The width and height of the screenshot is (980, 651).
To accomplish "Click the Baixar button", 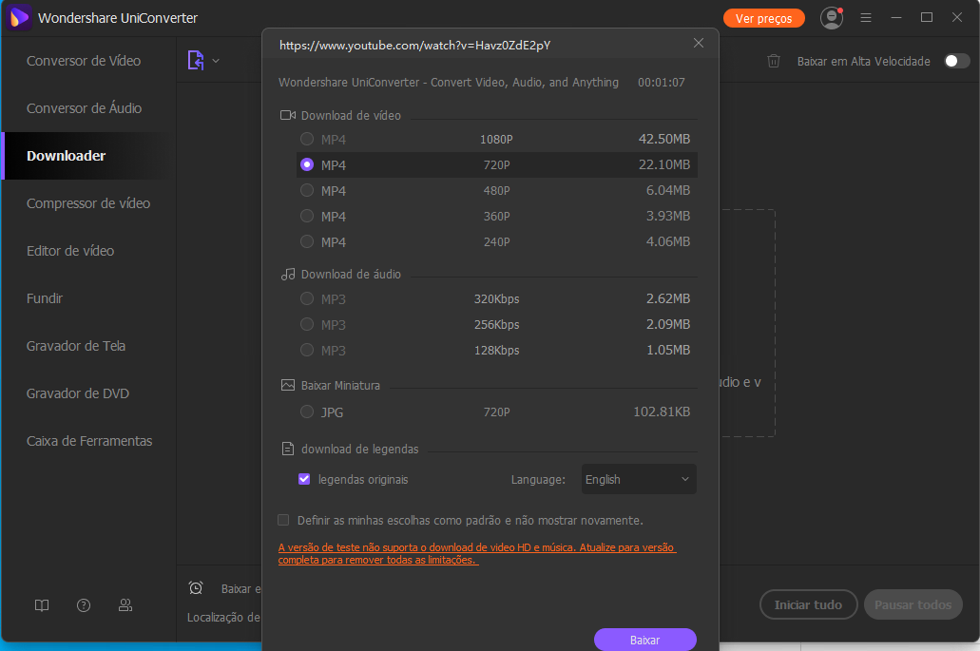I will [645, 639].
